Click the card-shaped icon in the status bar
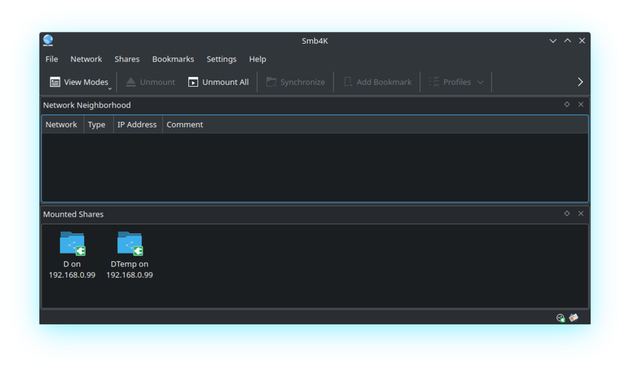Screen dimensions: 630x371 point(574,318)
